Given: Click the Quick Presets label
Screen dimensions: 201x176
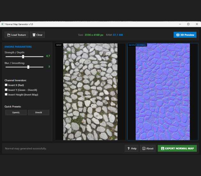Looking at the screenshot, I should 13,107.
